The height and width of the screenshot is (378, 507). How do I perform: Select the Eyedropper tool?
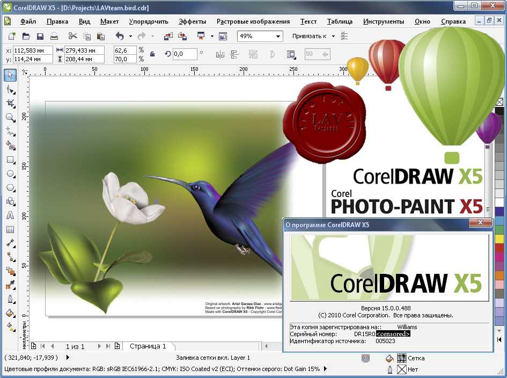pos(10,285)
